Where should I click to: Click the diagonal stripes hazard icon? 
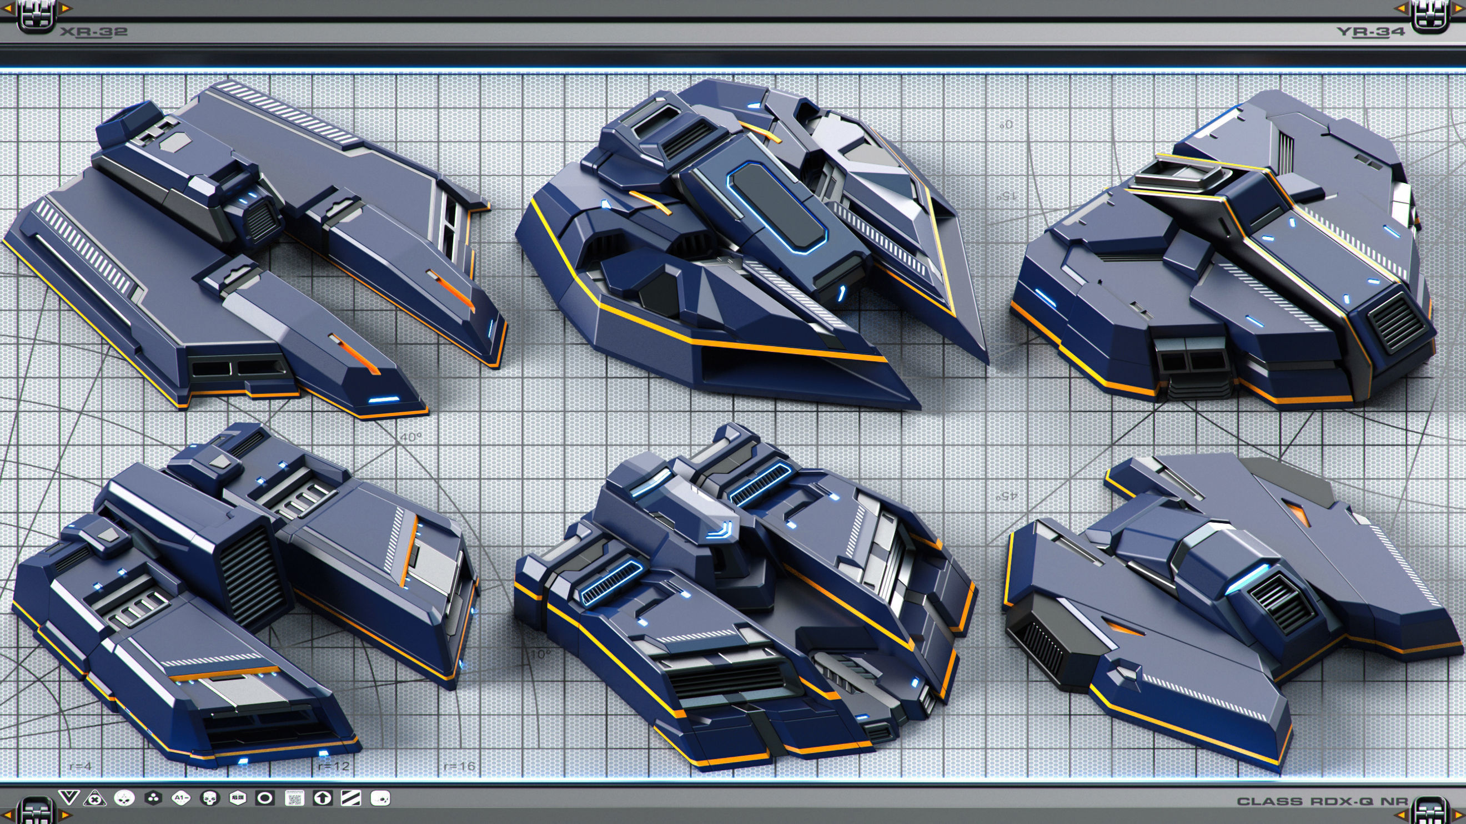click(350, 798)
